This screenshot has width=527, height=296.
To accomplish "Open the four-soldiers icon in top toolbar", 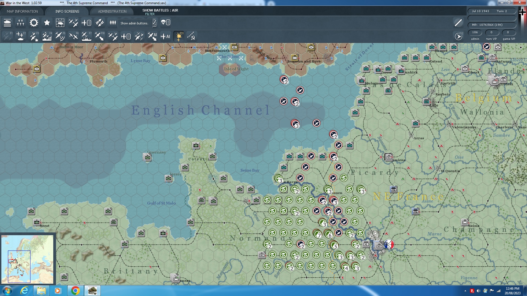I will coord(113,22).
